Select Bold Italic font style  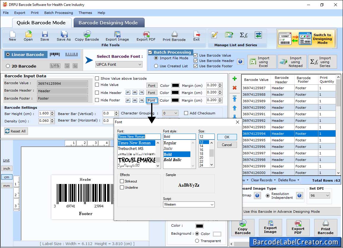click(x=173, y=160)
